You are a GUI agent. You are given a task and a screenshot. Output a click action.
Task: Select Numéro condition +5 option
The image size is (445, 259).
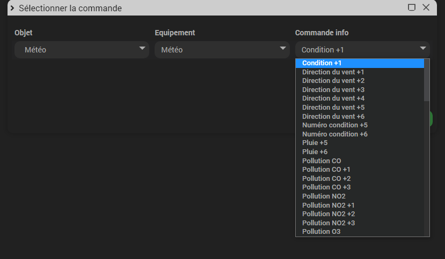click(x=360, y=125)
